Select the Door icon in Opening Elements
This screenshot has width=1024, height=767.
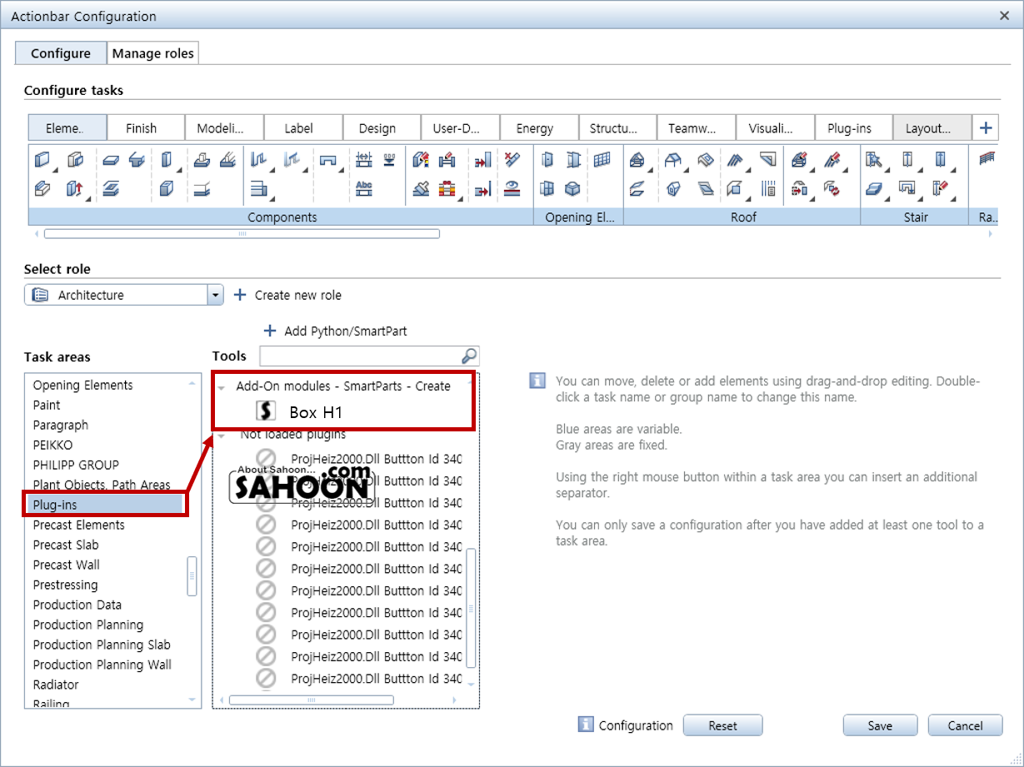pos(547,159)
